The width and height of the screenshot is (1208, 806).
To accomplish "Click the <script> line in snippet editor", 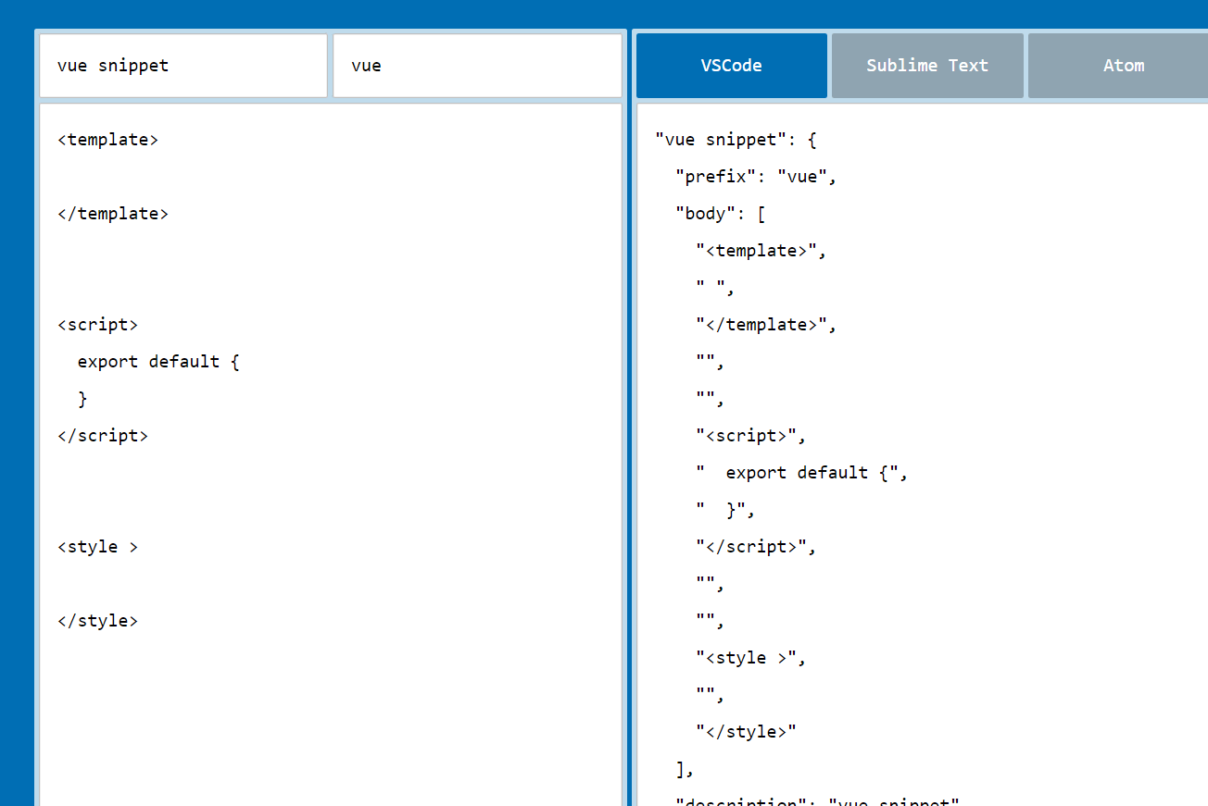I will 98,325.
